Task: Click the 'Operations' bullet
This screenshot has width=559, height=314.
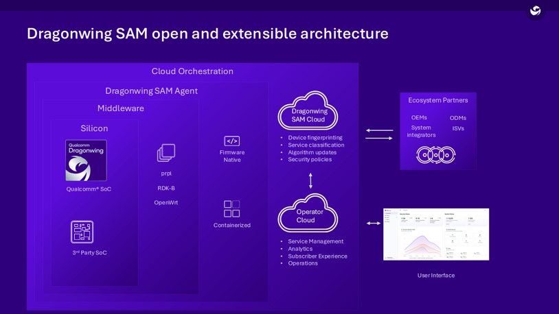Action: tap(303, 263)
